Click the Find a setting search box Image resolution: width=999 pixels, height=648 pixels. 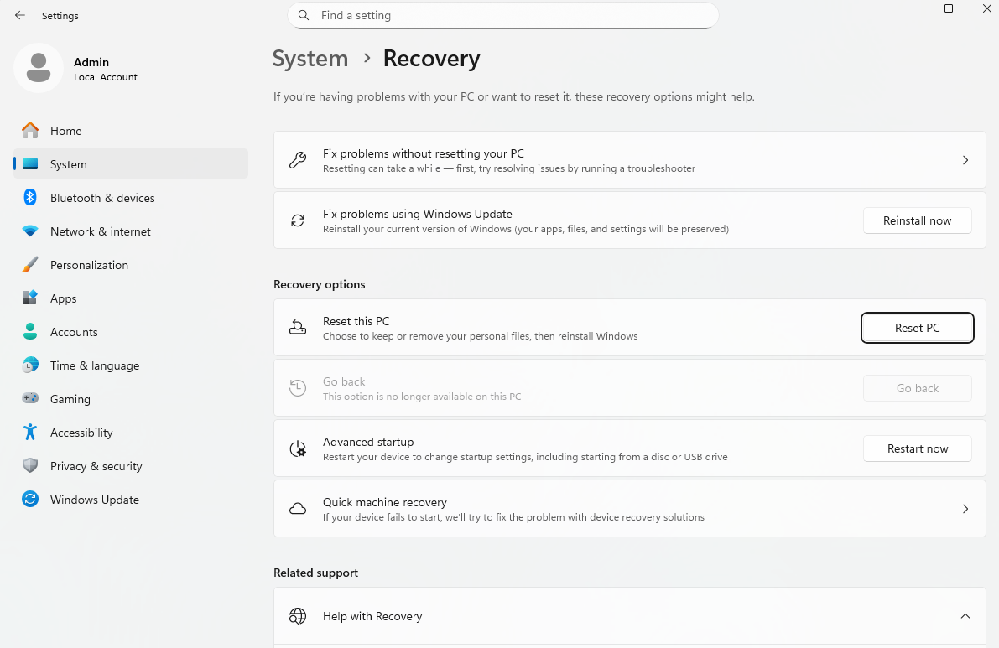click(x=503, y=15)
